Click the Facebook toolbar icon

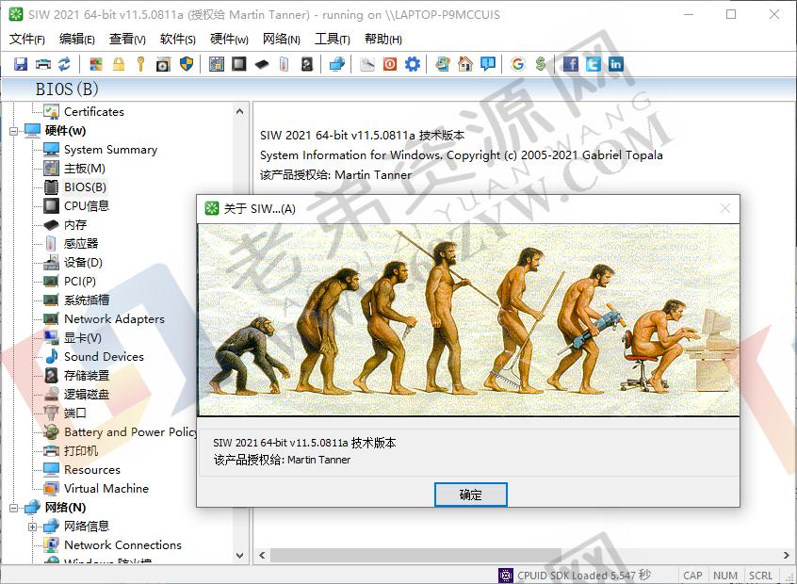point(571,64)
